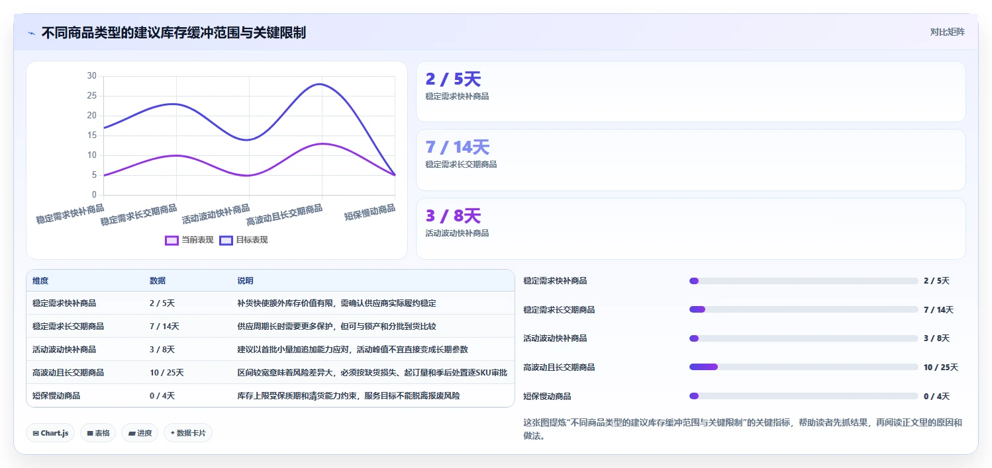
Task: Click the 活动波动快补商品 progress bar
Action: [804, 338]
